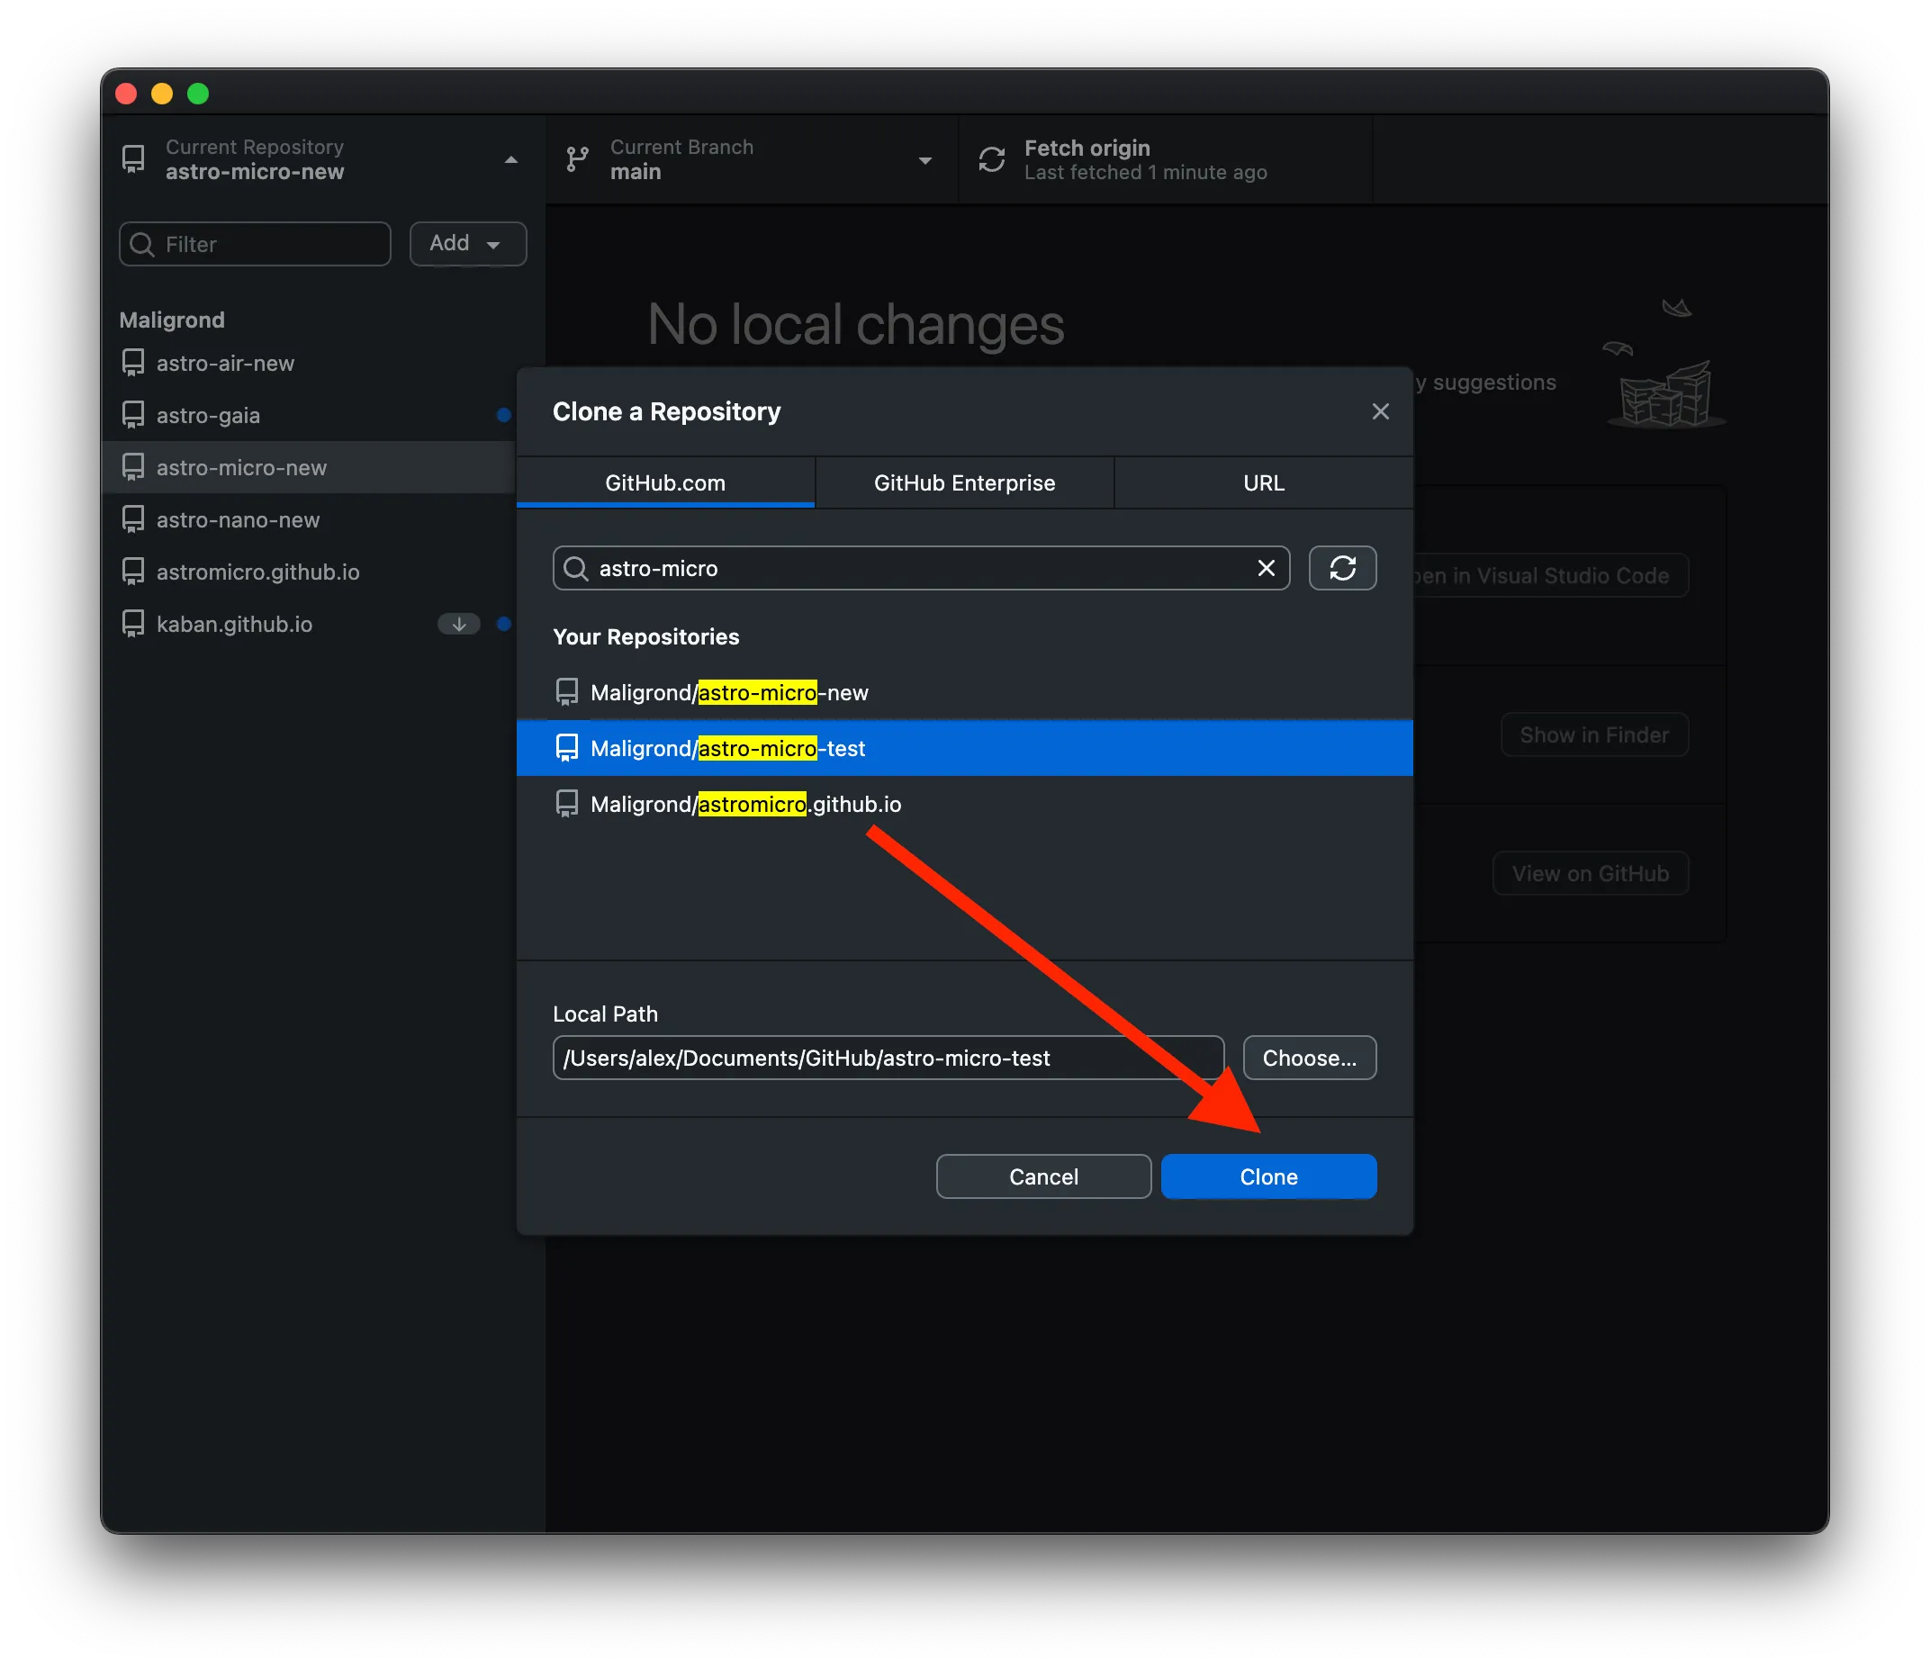Click the pull indicator on kaban.github.io
The height and width of the screenshot is (1667, 1930).
click(458, 624)
